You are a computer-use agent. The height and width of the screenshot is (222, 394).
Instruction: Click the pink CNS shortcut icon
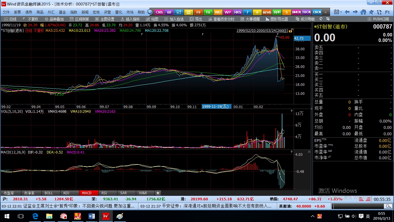pos(159,12)
